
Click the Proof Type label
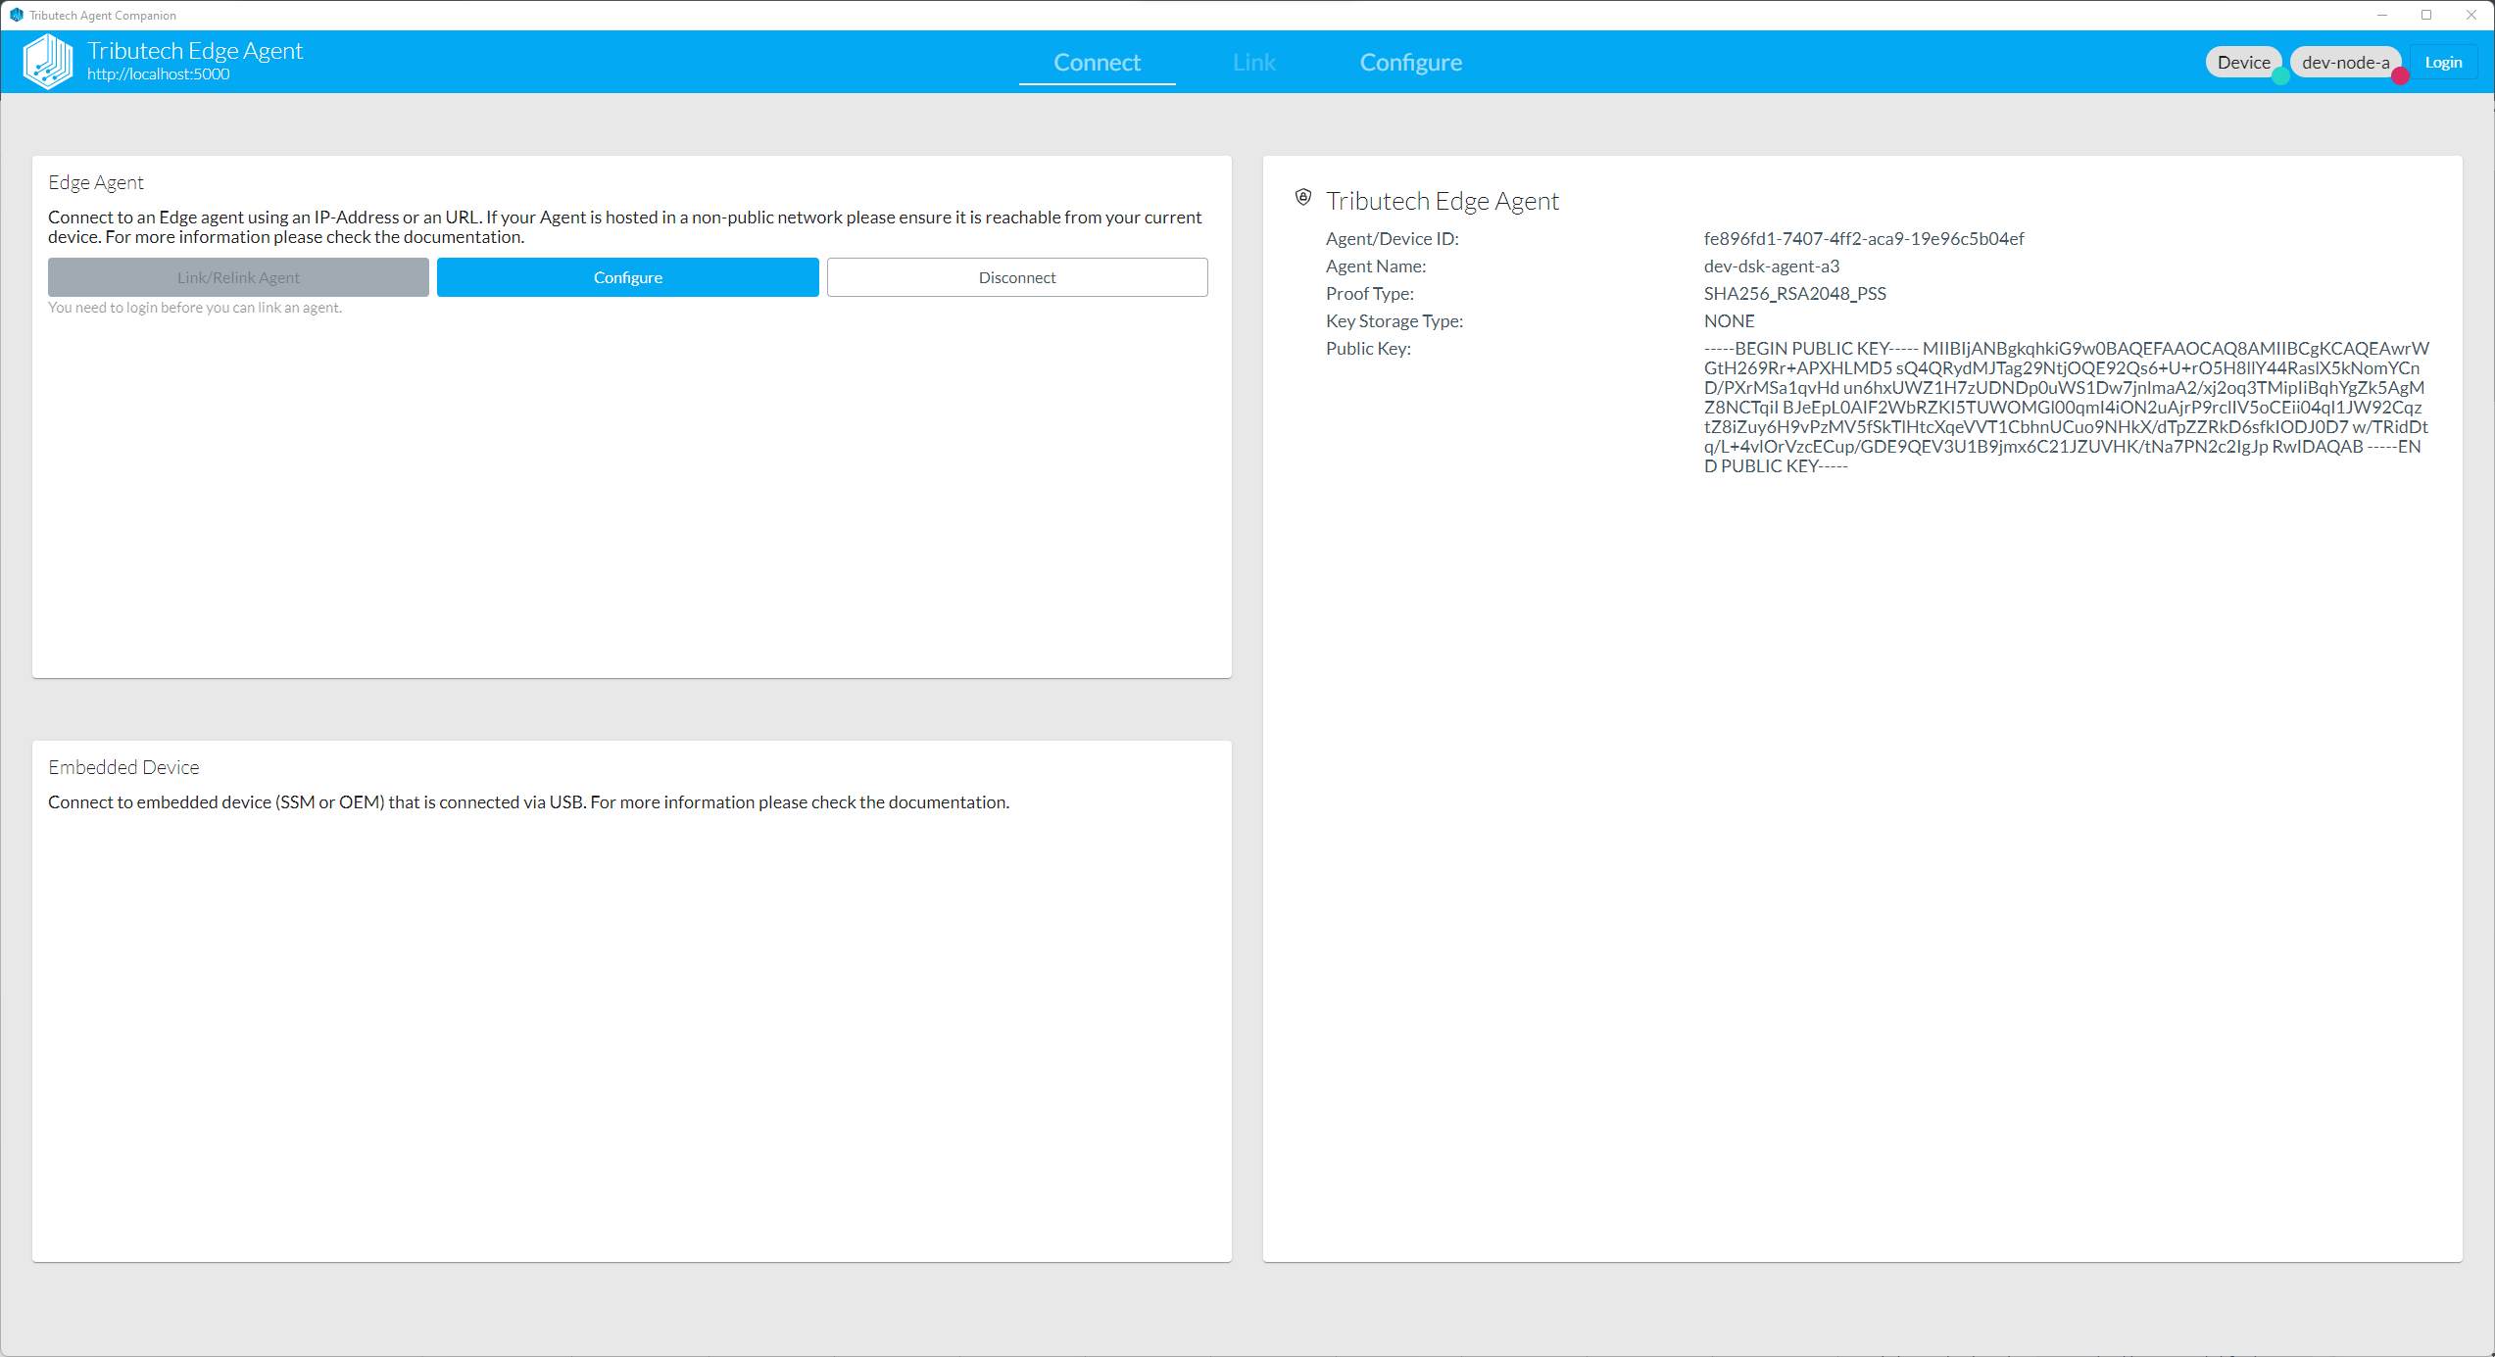pos(1370,293)
